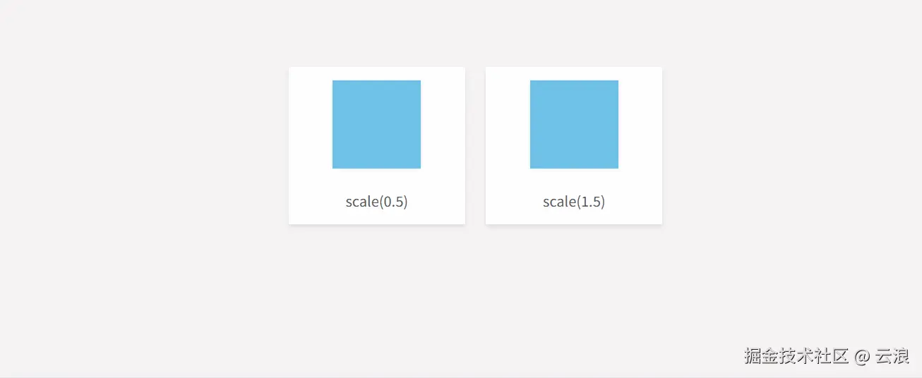Click white area below the scale(1.5) label
922x378 pixels.
click(574, 217)
